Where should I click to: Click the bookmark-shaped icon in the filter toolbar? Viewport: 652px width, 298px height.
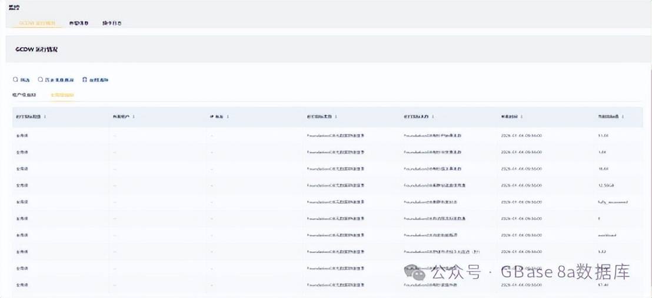(85, 79)
